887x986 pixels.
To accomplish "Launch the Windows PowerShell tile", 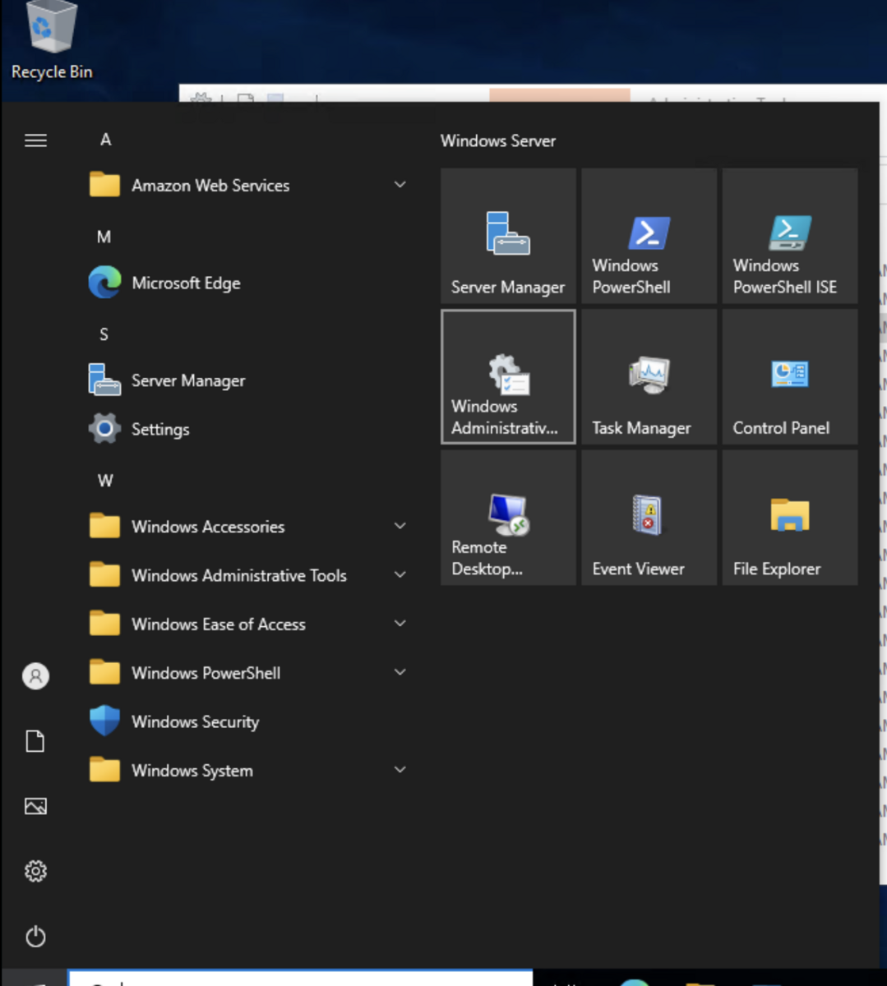I will pos(649,236).
